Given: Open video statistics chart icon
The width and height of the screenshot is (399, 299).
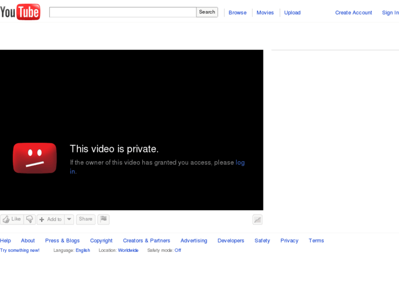Looking at the screenshot, I should point(257,220).
